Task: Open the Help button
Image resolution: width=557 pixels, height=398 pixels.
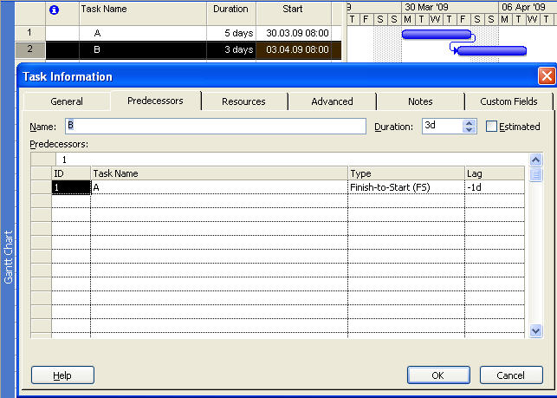Action: click(x=62, y=375)
